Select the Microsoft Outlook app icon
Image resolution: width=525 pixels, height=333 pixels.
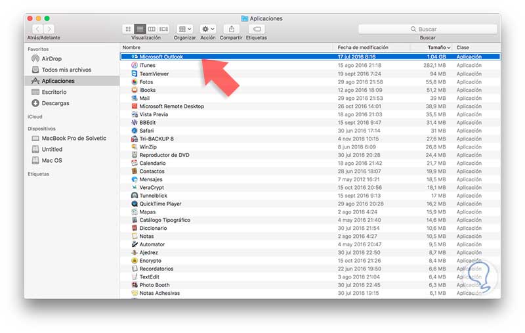click(x=135, y=56)
